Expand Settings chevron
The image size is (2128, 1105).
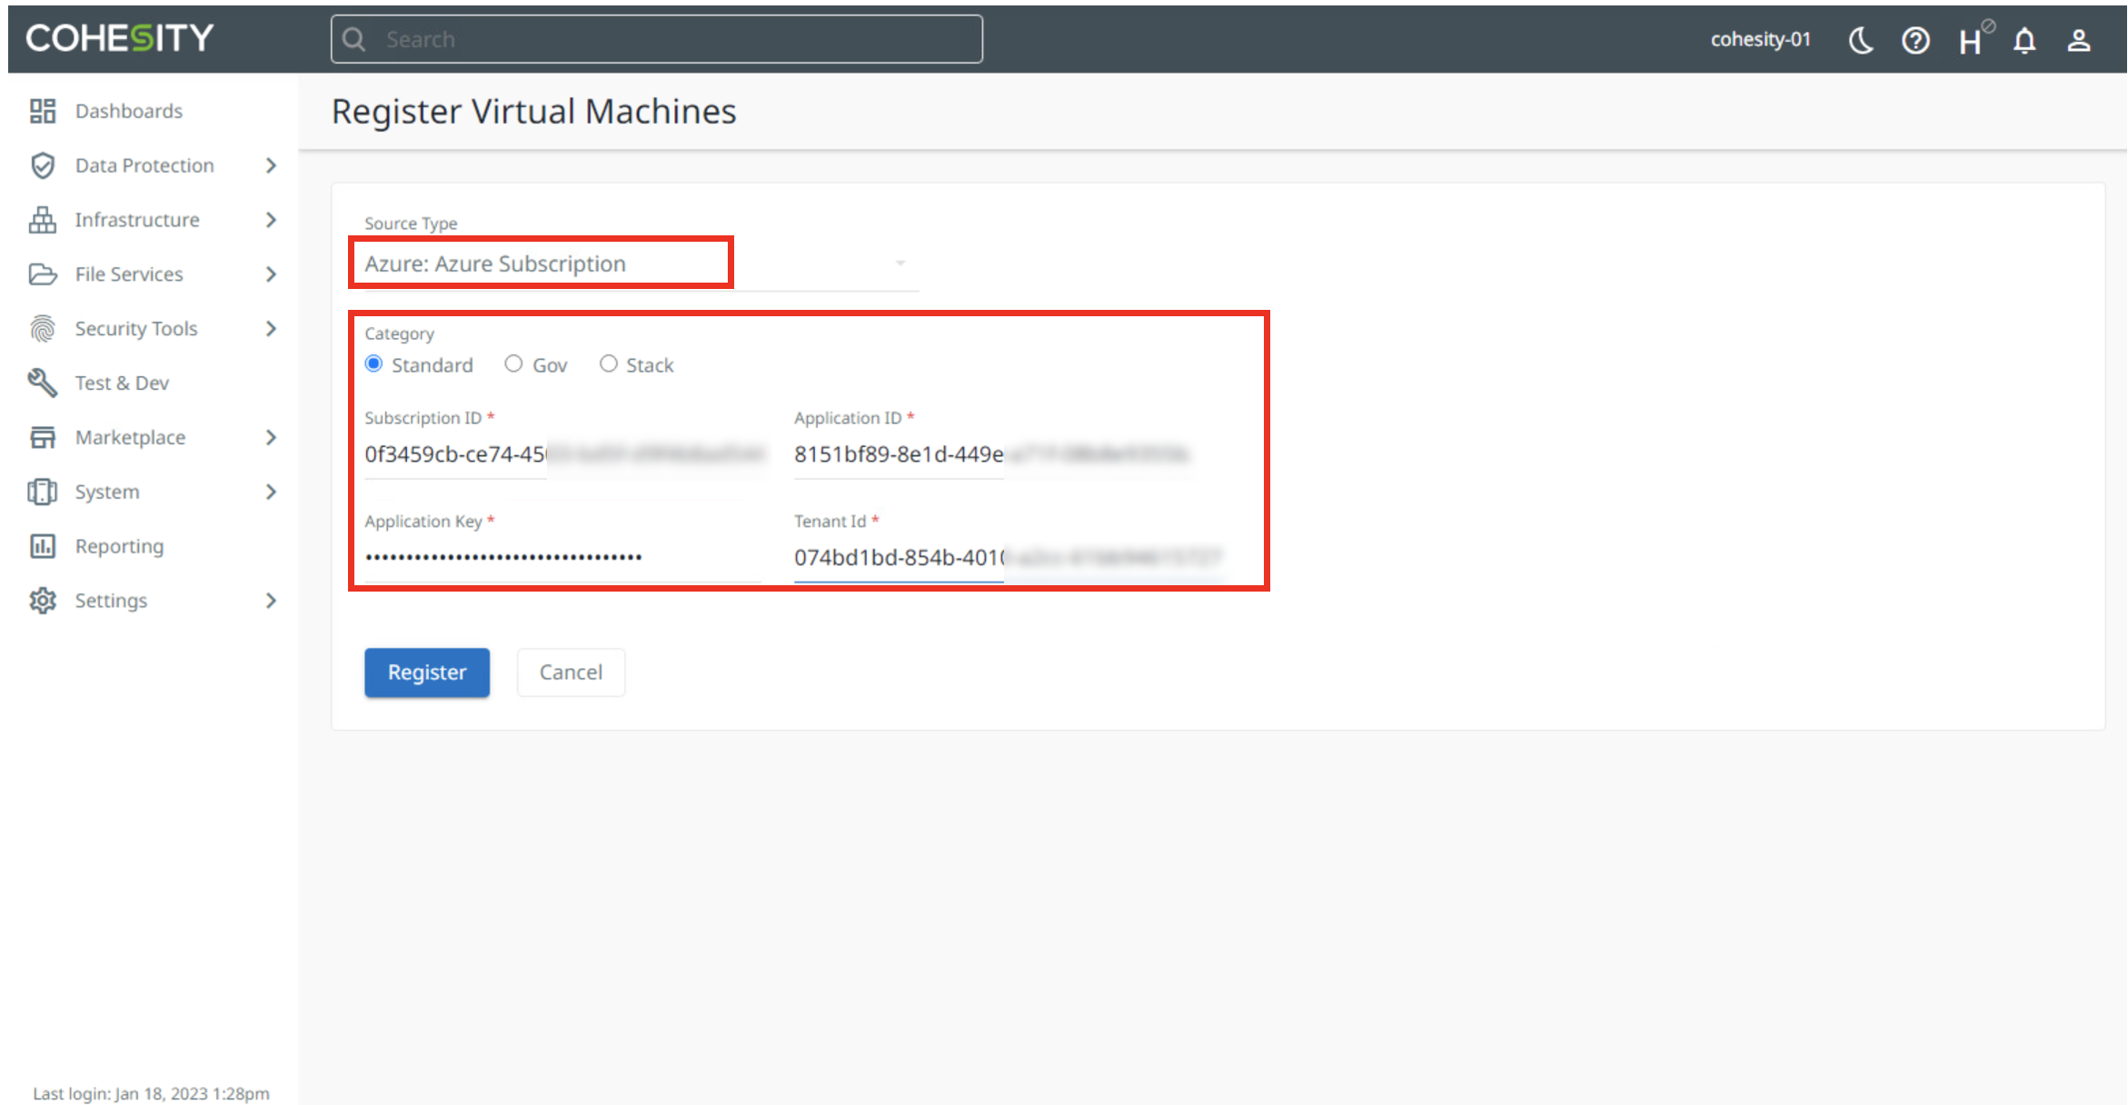pyautogui.click(x=271, y=601)
